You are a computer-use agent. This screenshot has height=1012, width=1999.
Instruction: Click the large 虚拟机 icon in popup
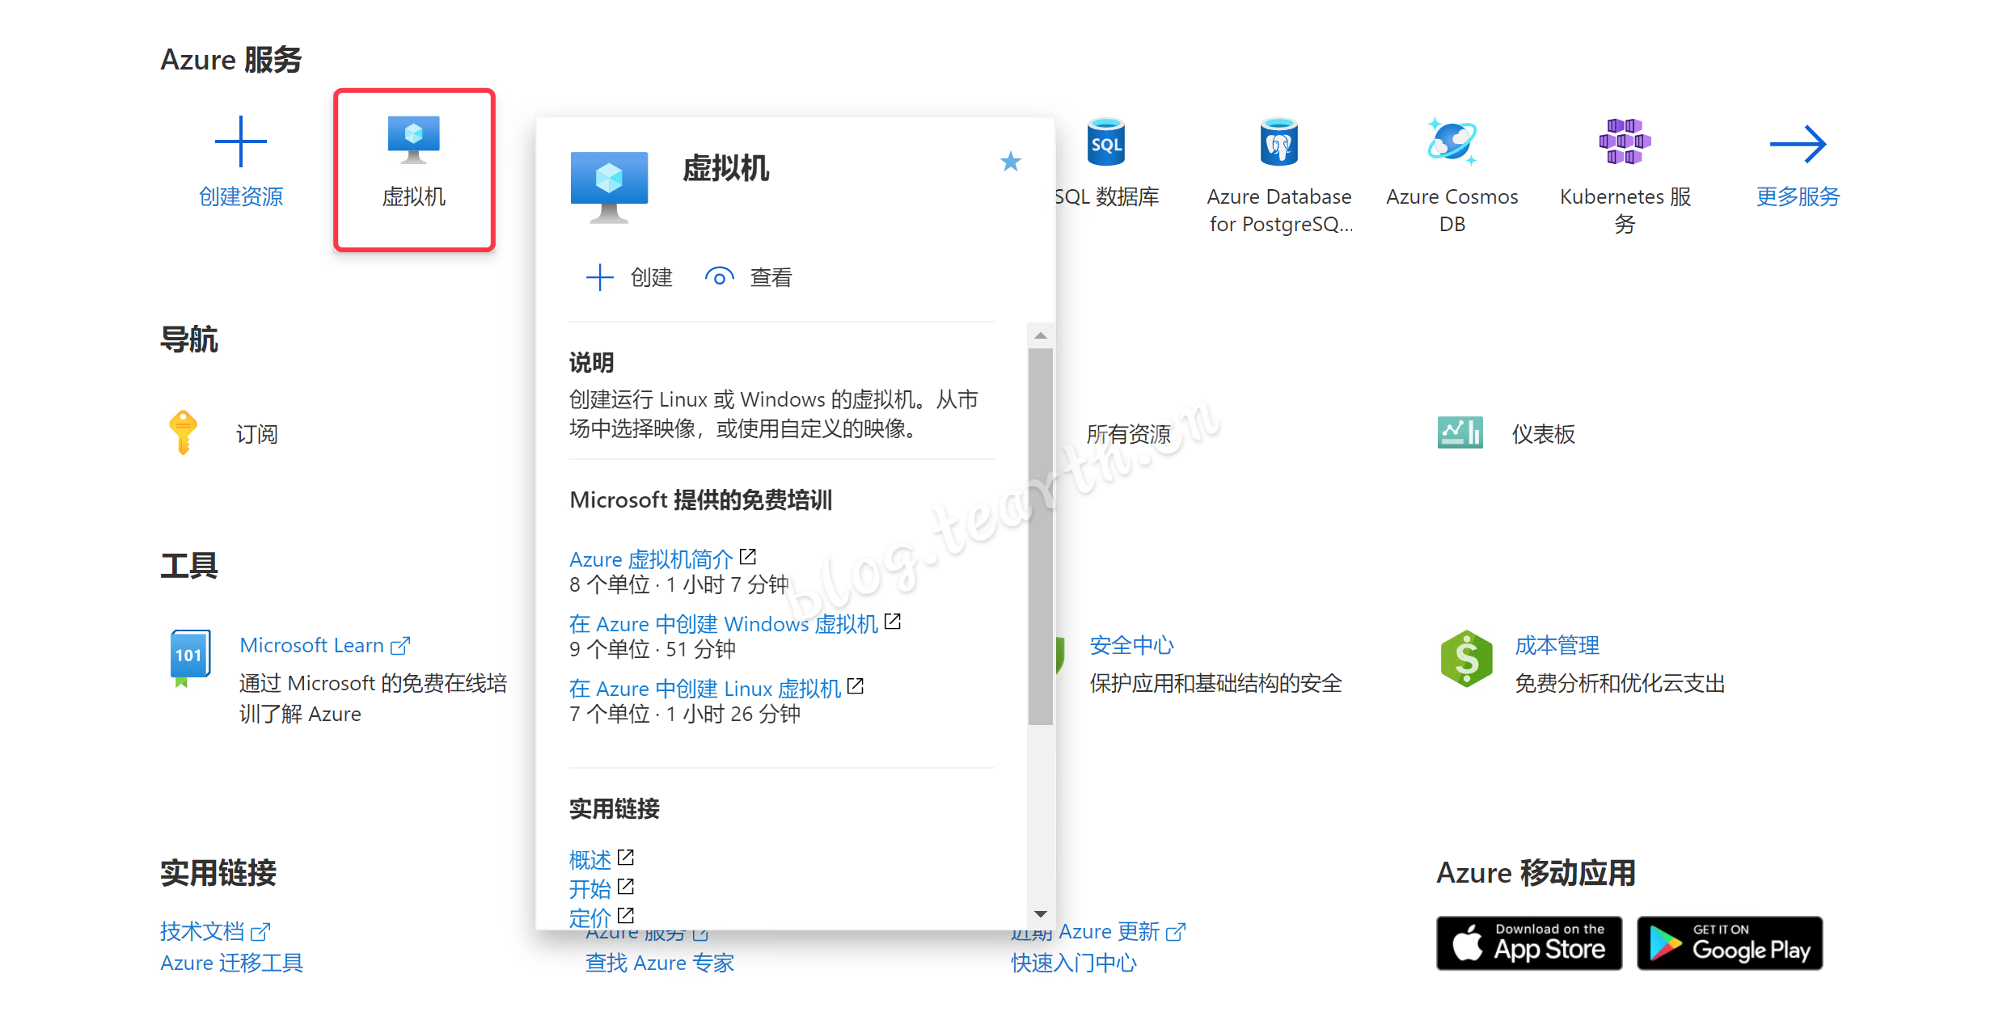(x=609, y=188)
